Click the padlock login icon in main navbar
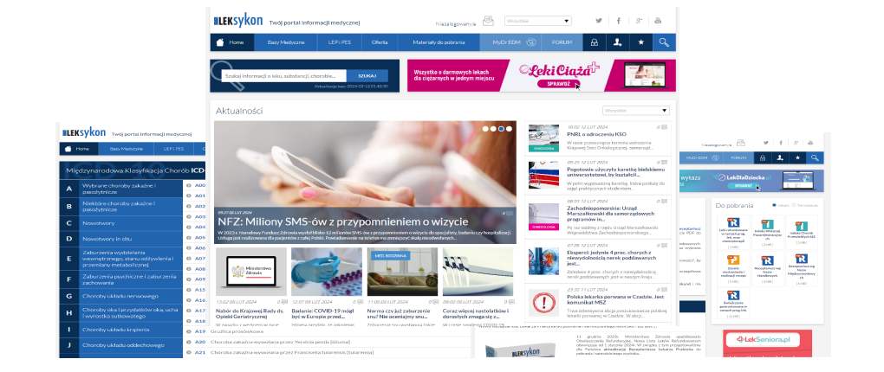884x372 pixels. tap(594, 42)
